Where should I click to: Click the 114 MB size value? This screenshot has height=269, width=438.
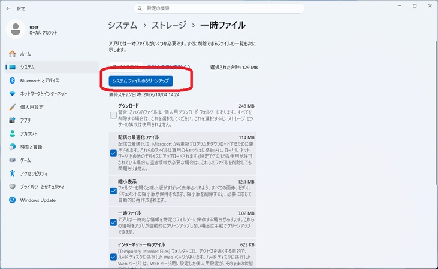coord(246,137)
